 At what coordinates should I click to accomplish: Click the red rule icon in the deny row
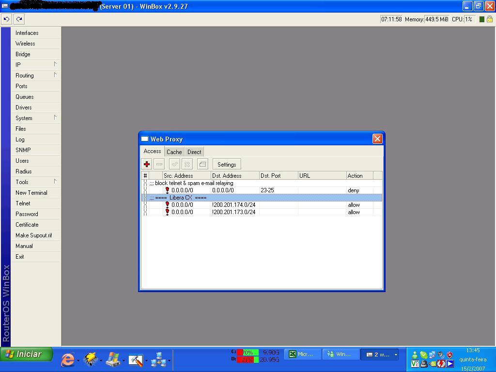pyautogui.click(x=167, y=190)
